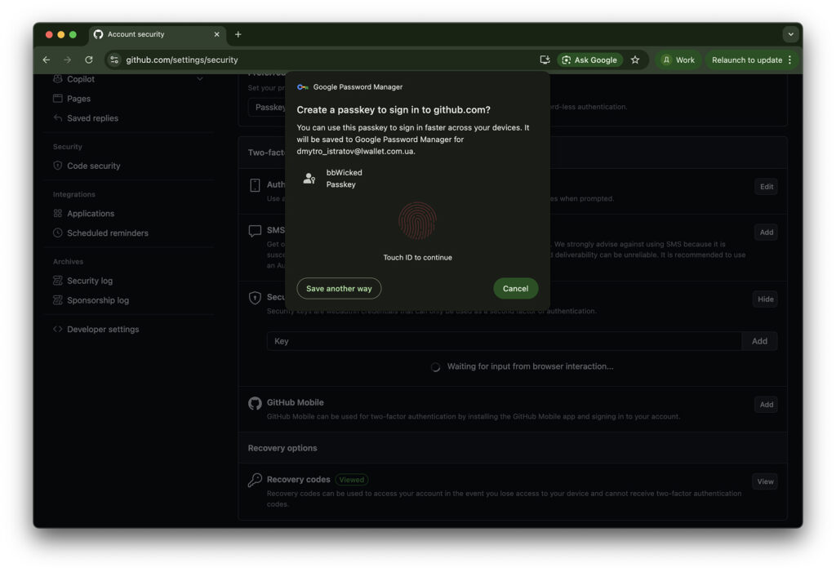Expand the Copilot sidebar chevron
Screen dimensions: 836x572
click(200, 79)
